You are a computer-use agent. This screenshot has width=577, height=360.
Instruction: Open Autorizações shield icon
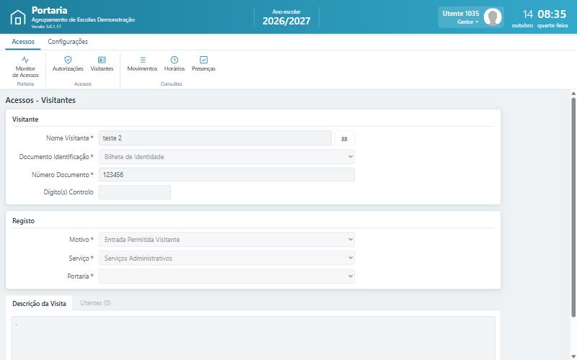coord(68,60)
